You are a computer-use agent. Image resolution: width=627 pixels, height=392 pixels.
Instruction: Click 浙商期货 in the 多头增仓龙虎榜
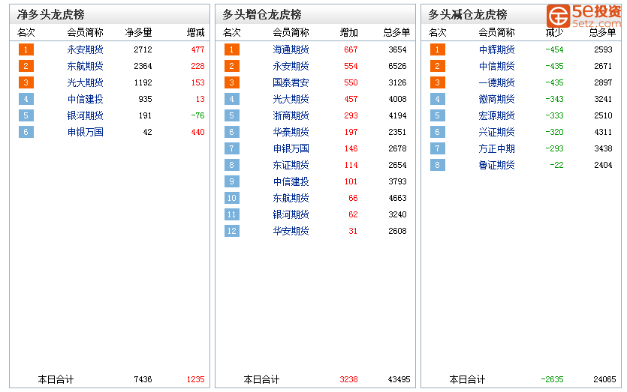pyautogui.click(x=291, y=115)
